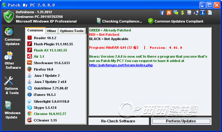
Task: Open the Options & Tools wrench icon
Action: point(9,80)
